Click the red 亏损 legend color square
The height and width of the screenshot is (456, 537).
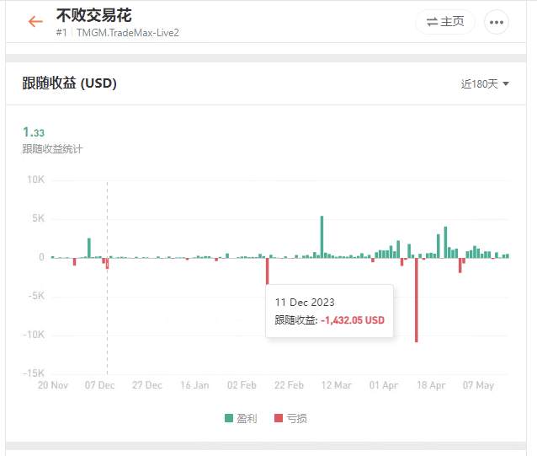(x=279, y=418)
